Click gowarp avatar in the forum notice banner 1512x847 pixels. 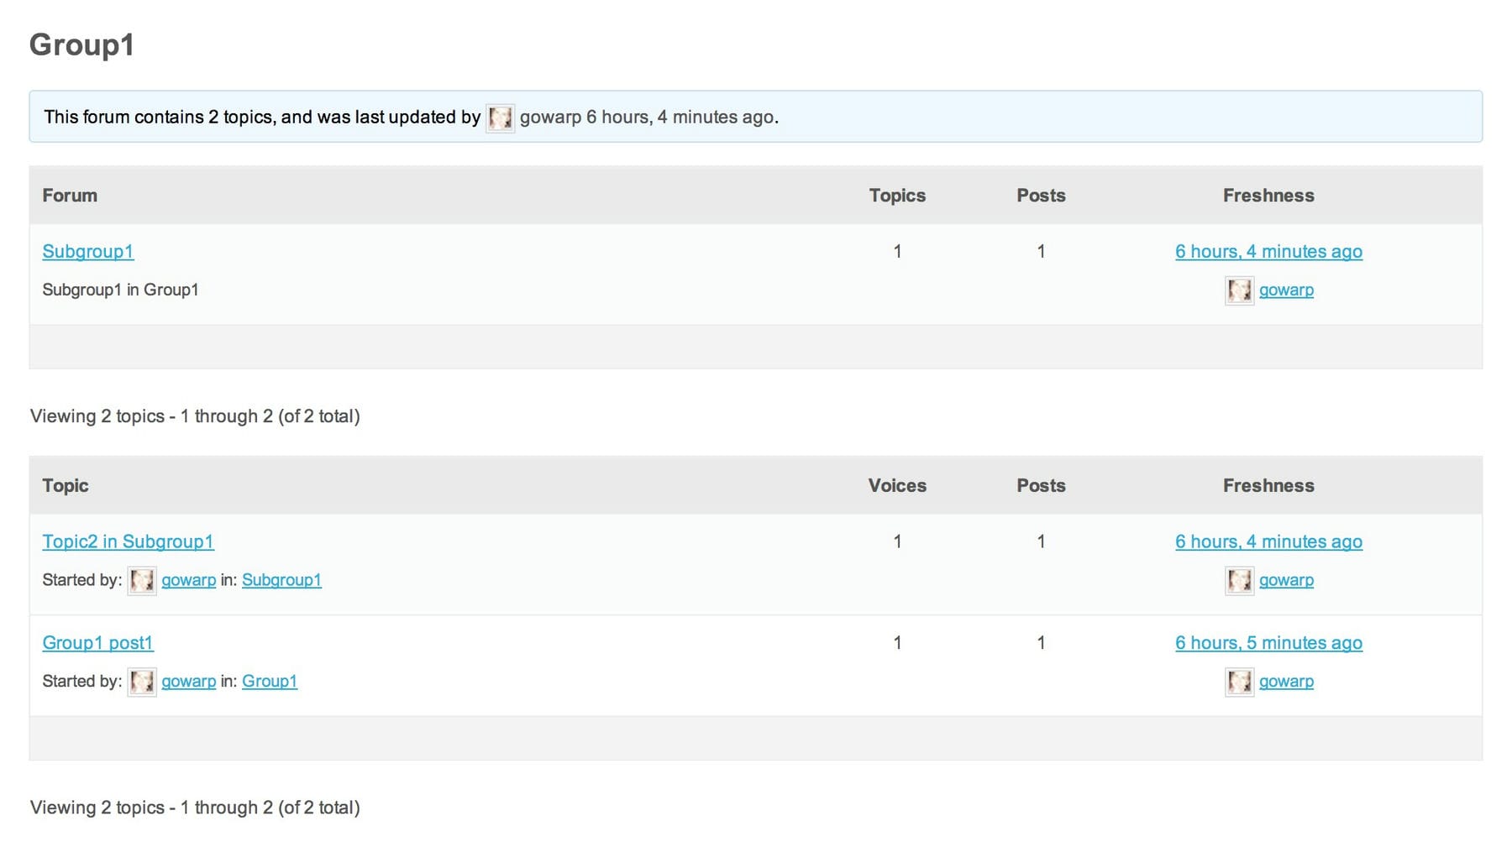click(x=500, y=118)
